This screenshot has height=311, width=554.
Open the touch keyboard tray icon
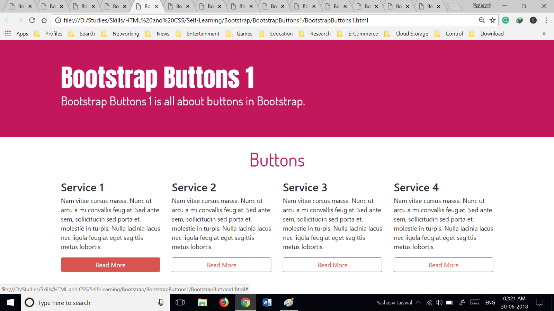(475, 303)
